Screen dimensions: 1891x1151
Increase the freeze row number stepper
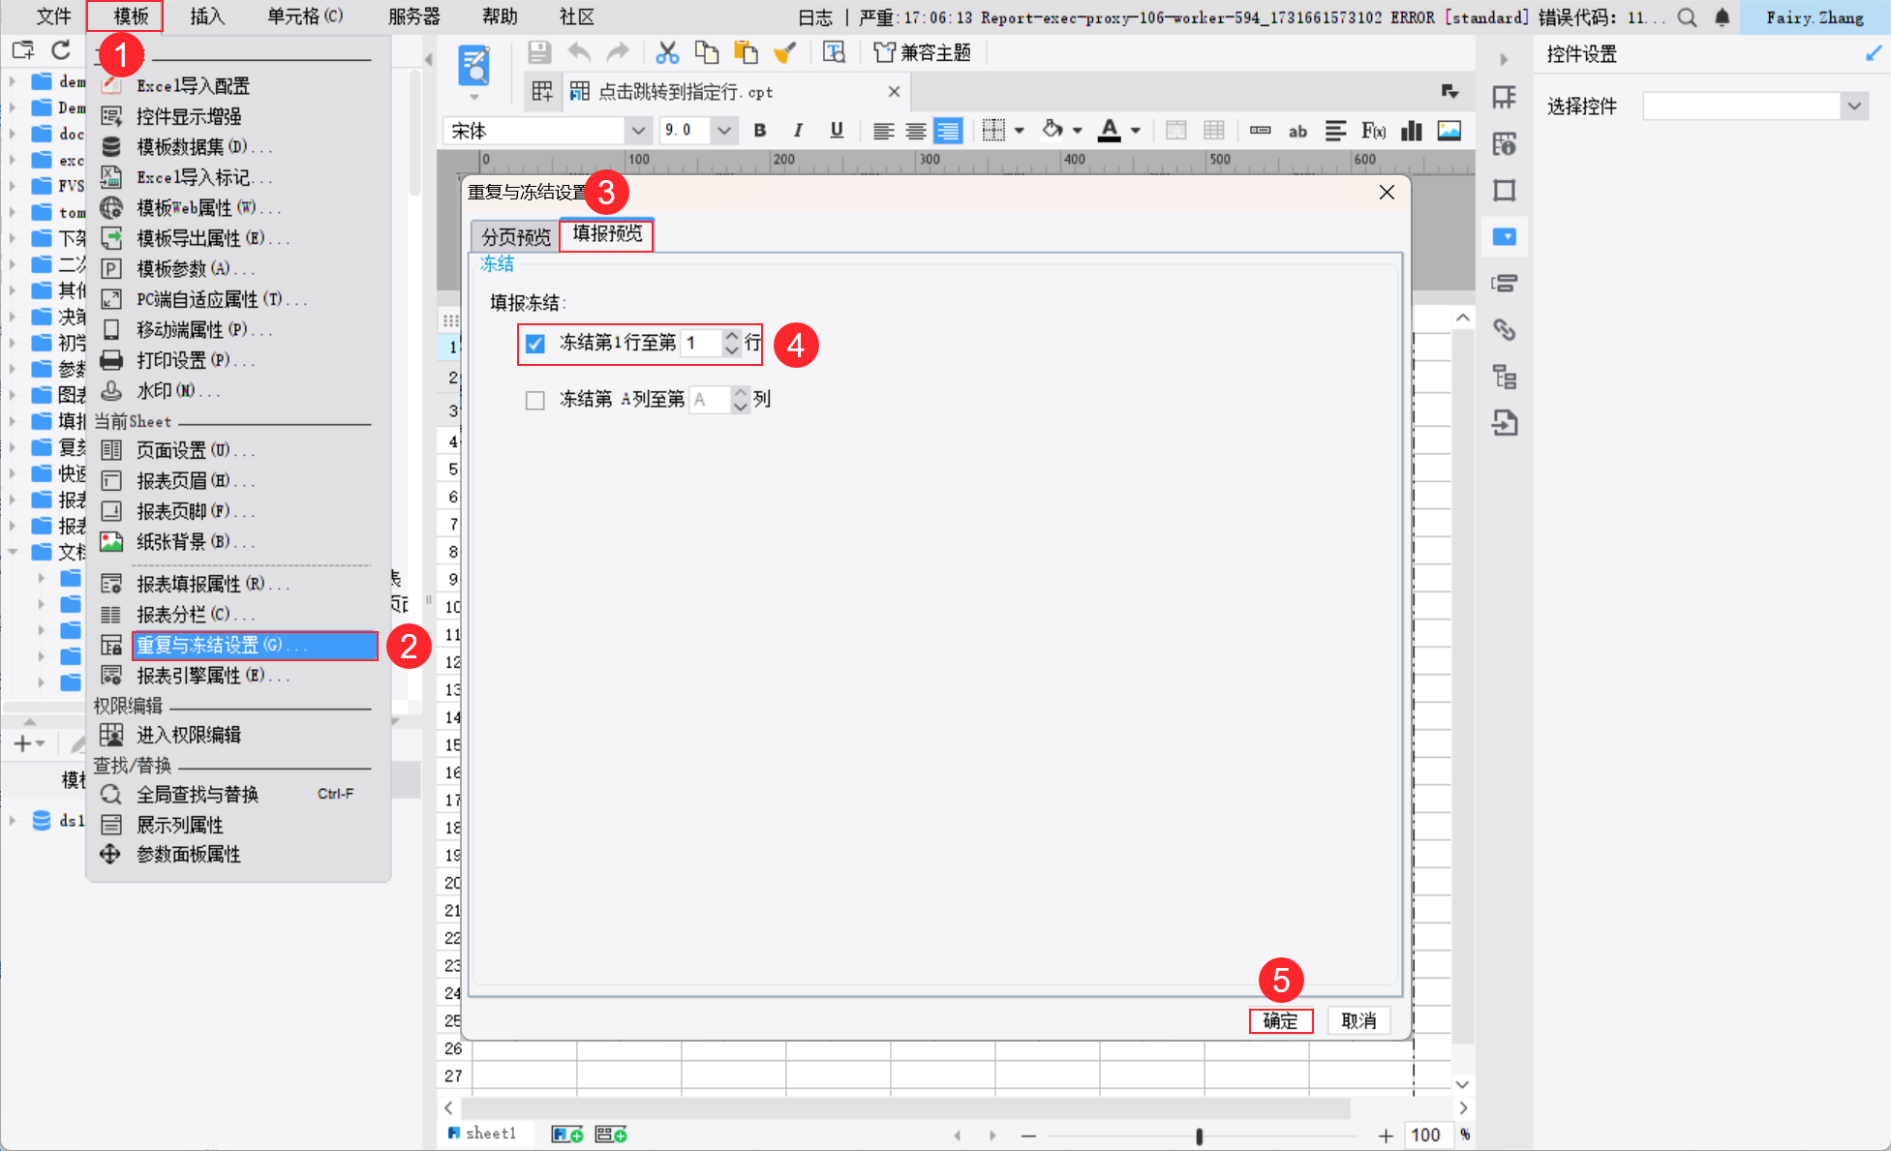click(732, 336)
